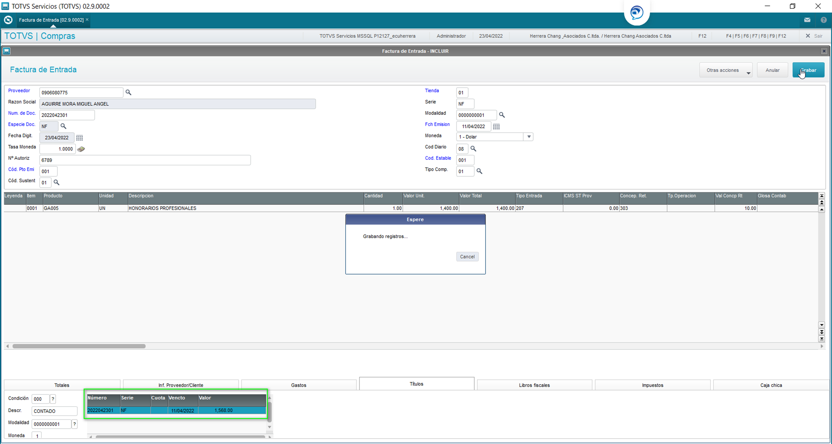Select the Títulos tab
The height and width of the screenshot is (444, 832).
(417, 384)
